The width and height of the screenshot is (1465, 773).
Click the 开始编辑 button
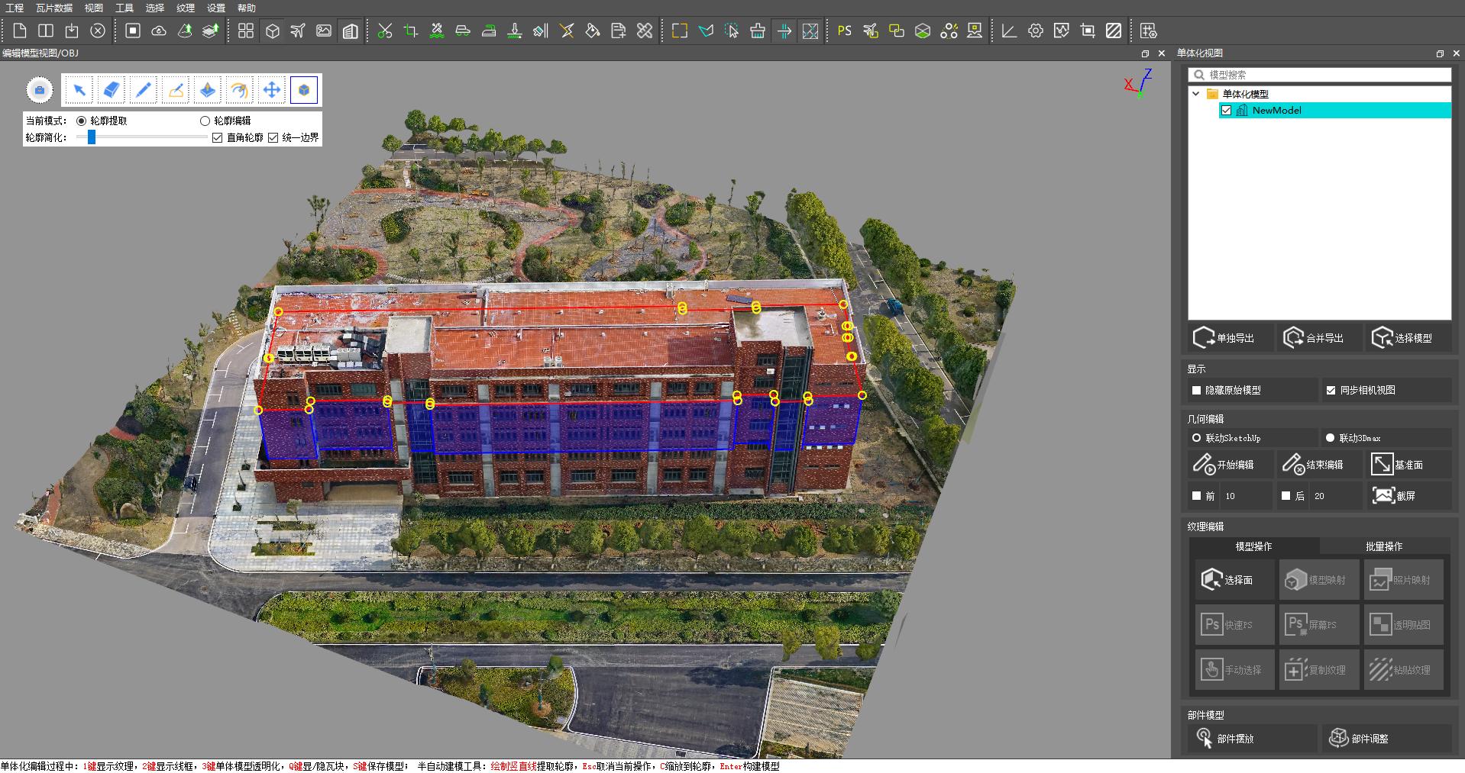[x=1231, y=465]
